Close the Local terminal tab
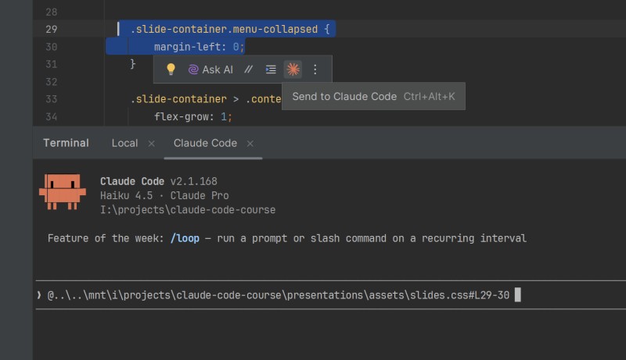This screenshot has height=360, width=626. tap(151, 144)
